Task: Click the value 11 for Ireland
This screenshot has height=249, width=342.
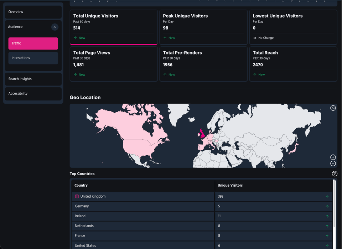Action: 219,216
